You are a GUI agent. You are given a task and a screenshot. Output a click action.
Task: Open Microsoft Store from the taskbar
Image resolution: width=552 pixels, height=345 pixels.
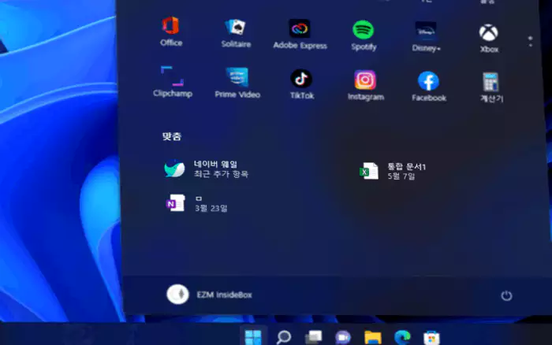431,338
